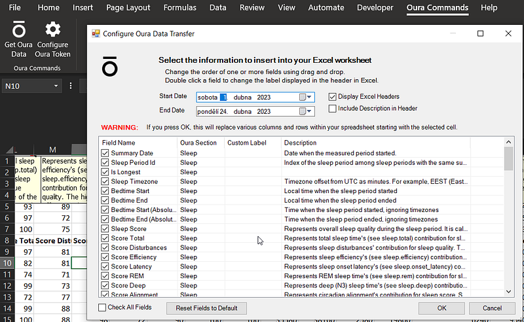
Task: Uncheck Score Disturbances field
Action: coord(105,247)
